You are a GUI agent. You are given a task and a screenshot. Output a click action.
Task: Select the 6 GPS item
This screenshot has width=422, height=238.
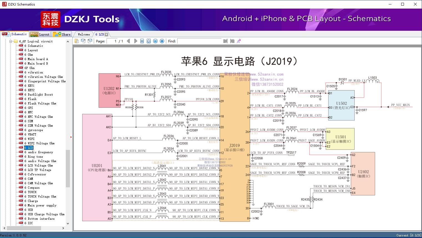pos(29,108)
